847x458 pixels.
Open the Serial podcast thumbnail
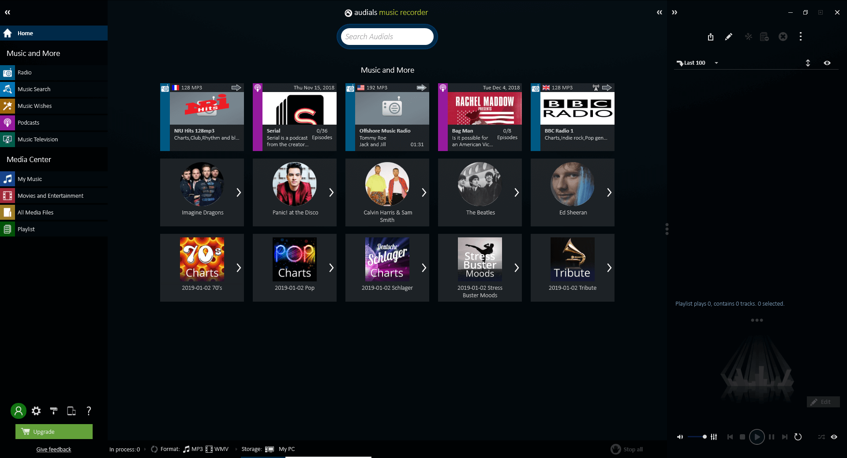point(300,108)
